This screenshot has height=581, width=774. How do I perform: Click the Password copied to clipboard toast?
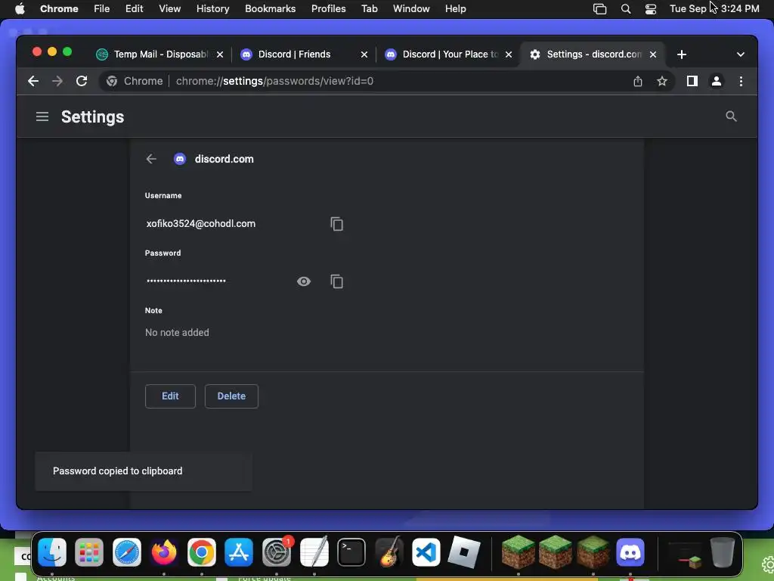click(x=143, y=471)
